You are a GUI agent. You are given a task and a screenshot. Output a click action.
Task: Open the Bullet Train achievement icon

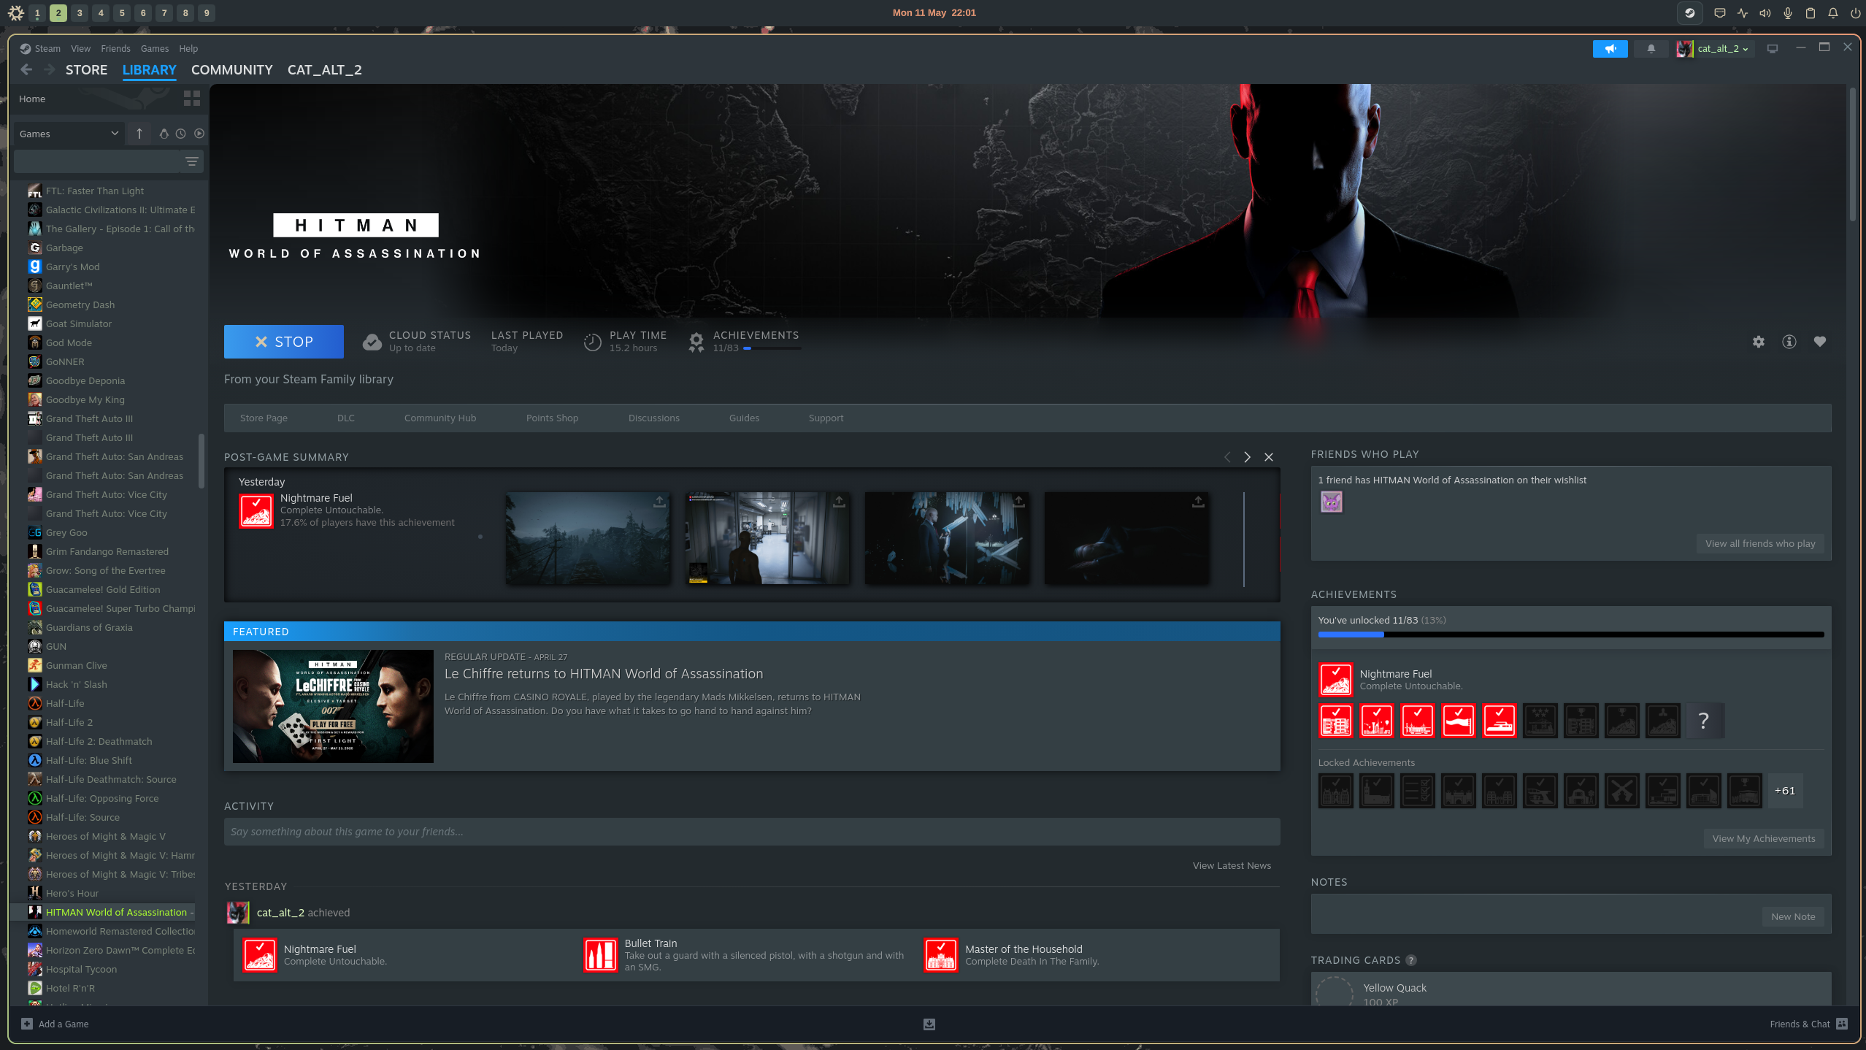[601, 955]
